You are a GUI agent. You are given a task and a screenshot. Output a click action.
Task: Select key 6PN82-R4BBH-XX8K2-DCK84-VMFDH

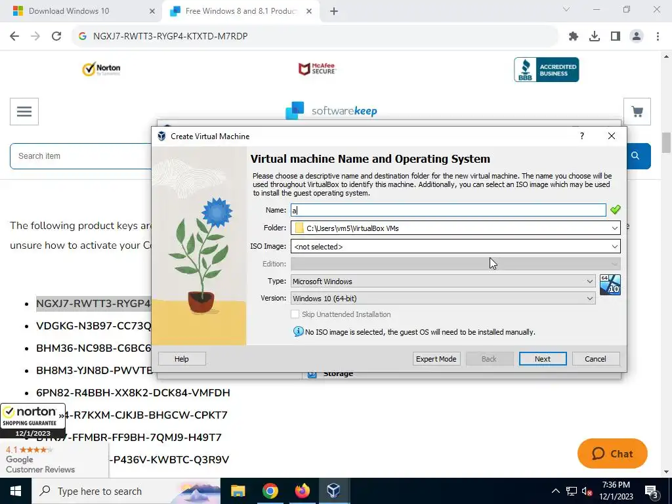(x=133, y=392)
